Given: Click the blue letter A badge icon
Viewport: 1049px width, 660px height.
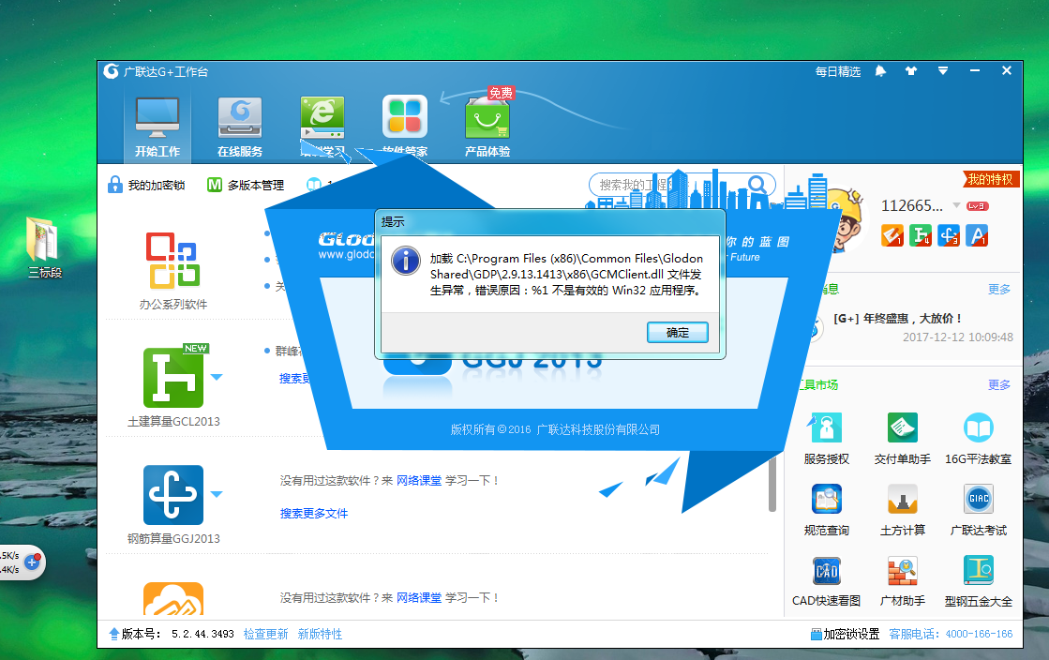Looking at the screenshot, I should tap(977, 235).
